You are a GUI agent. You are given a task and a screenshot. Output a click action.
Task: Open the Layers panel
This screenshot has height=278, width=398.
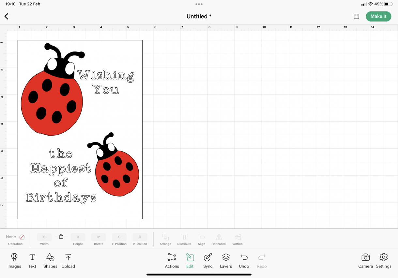click(226, 261)
